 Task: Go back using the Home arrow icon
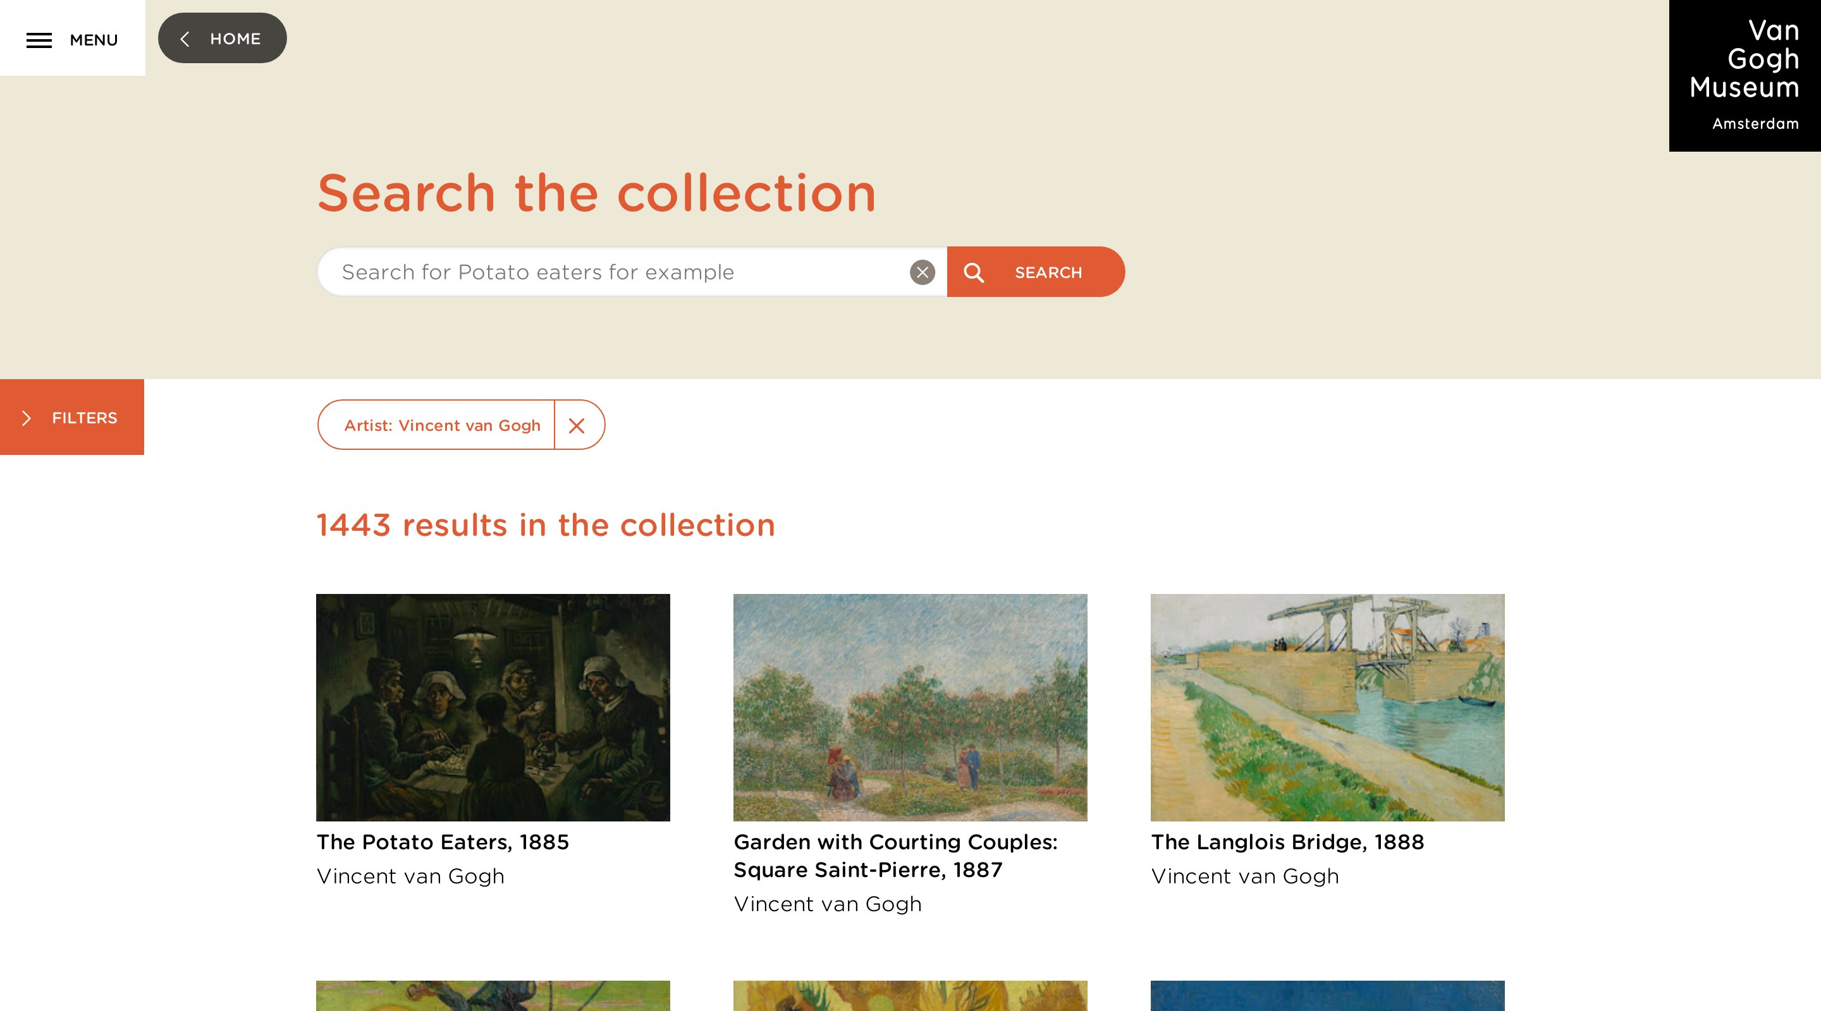click(x=185, y=39)
